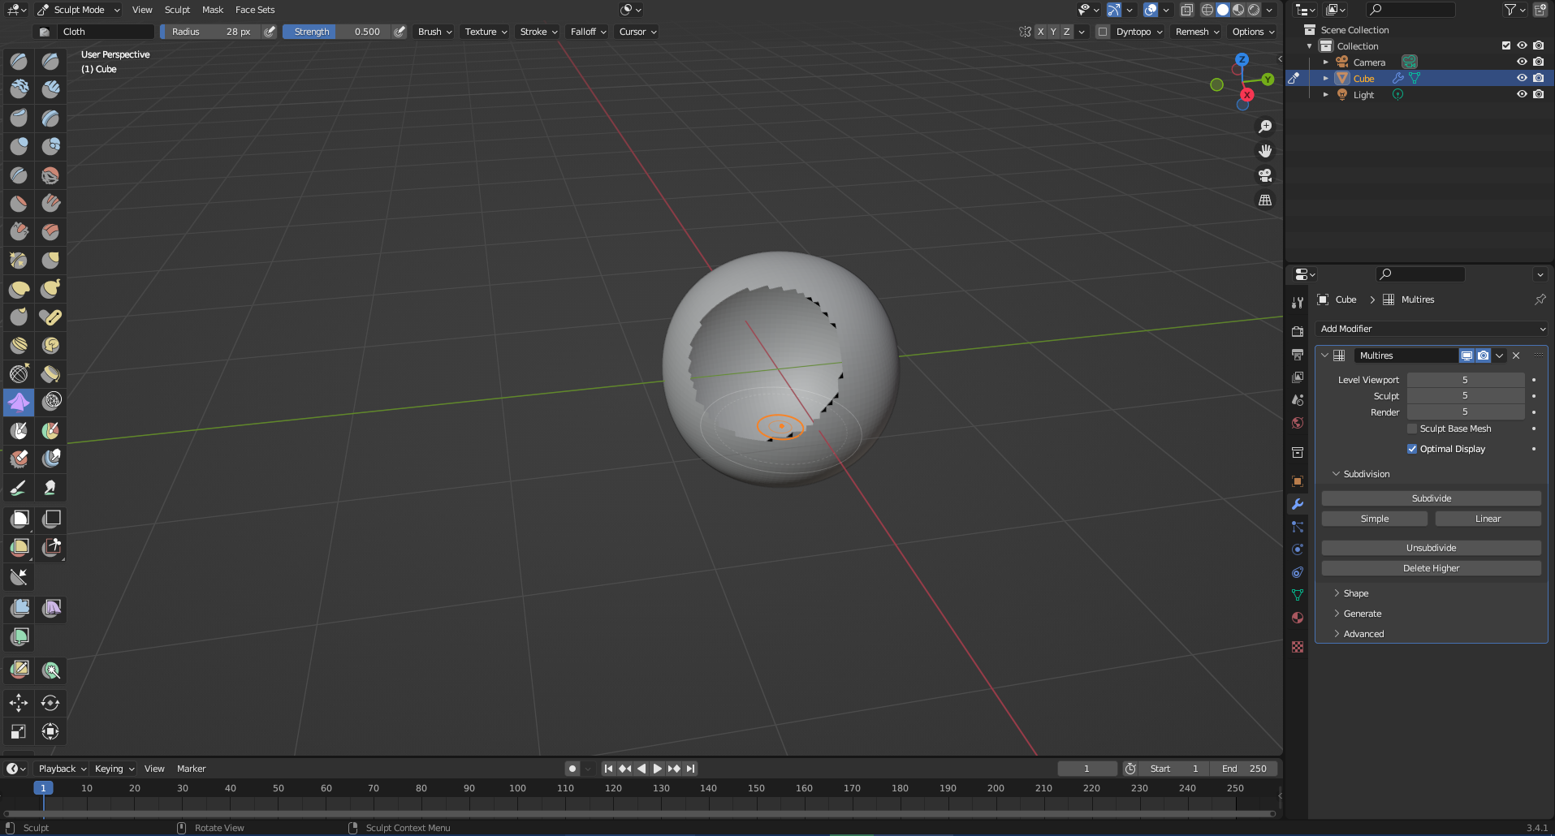The image size is (1555, 836).
Task: Enable the Sculpt Base Mesh checkbox
Action: 1412,429
